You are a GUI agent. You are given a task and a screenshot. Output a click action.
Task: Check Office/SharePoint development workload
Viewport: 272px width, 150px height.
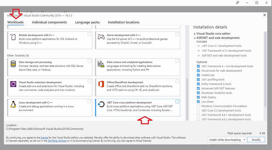177,81
